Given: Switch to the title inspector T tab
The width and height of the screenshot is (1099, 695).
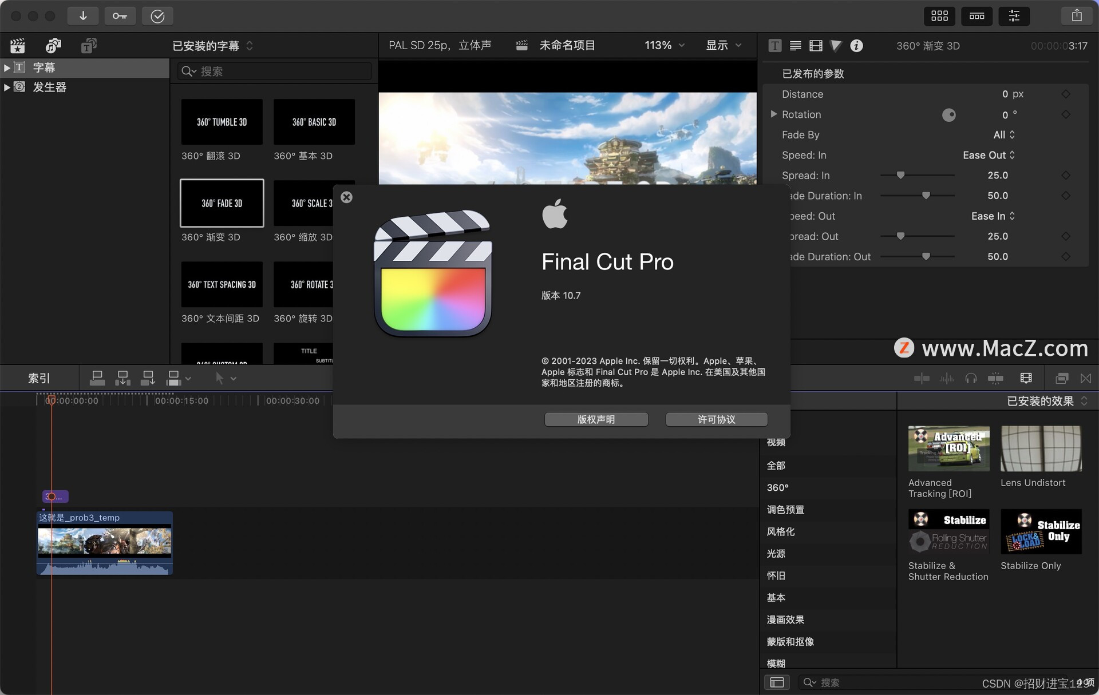Looking at the screenshot, I should [774, 46].
